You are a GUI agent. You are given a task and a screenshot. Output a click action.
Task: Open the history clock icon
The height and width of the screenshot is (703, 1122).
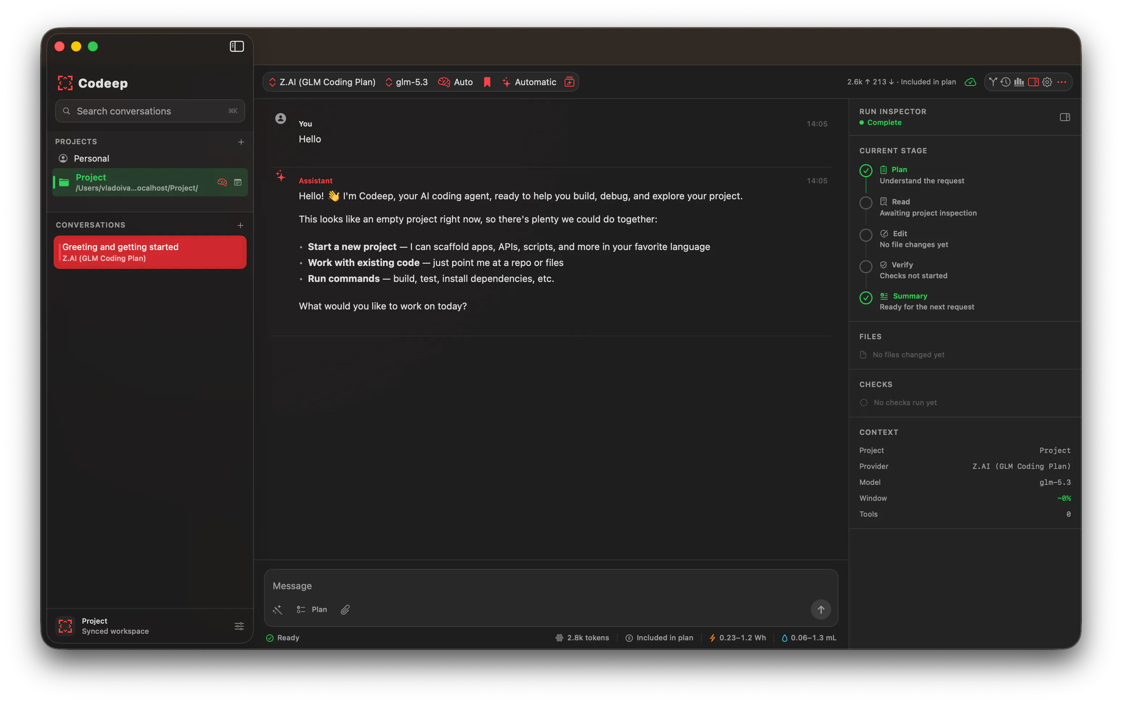tap(1006, 82)
